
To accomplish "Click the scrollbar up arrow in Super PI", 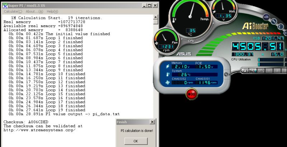I will pyautogui.click(x=155, y=17).
